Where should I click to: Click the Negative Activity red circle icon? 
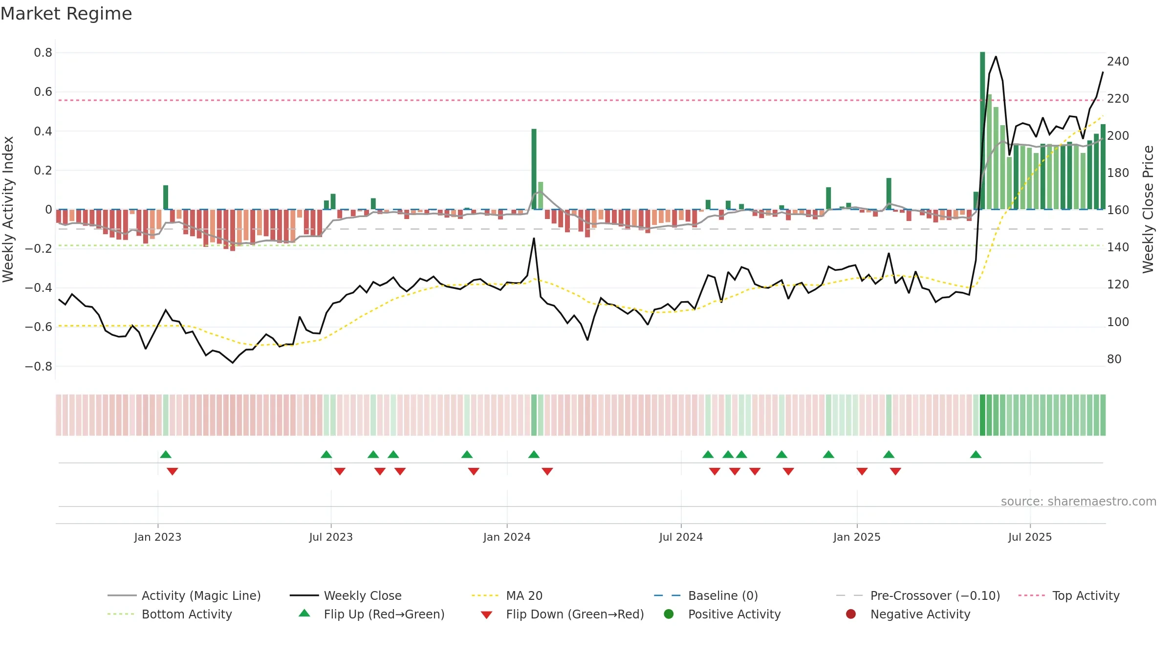851,614
